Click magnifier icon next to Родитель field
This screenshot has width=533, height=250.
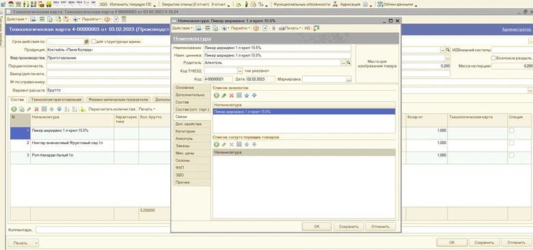348,63
